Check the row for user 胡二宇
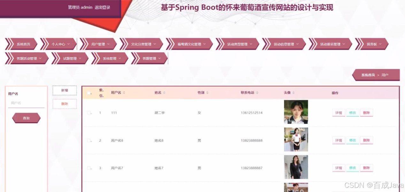The width and height of the screenshot is (405, 192). (89, 113)
